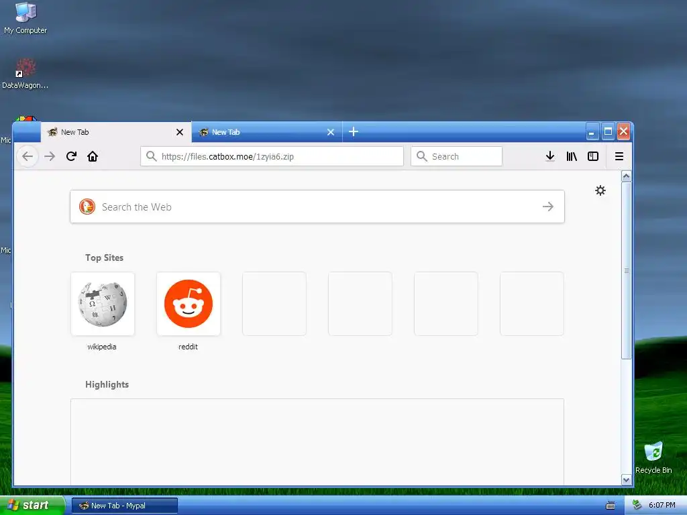Open the Library bookshelf icon
Viewport: 687px width, 515px height.
tap(572, 156)
